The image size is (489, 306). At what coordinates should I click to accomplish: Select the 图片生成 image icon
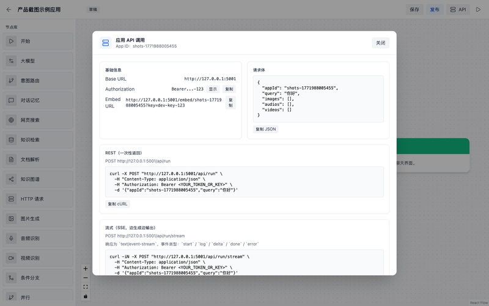[11, 218]
